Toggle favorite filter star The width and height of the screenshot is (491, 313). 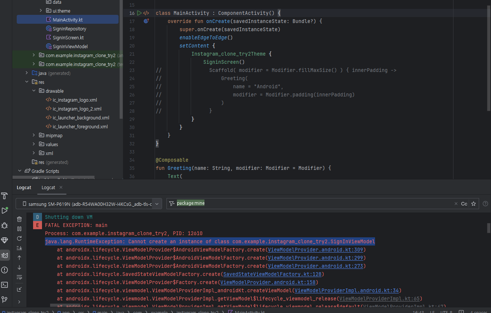[473, 204]
